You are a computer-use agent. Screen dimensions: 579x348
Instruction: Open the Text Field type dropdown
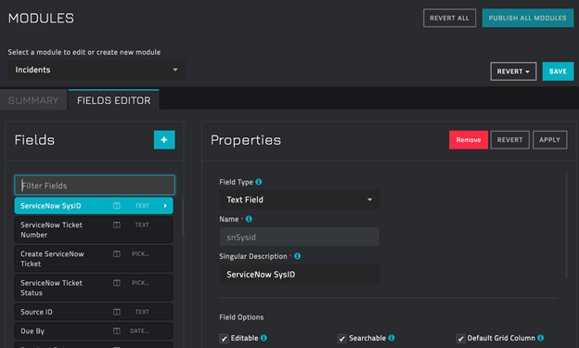pyautogui.click(x=300, y=200)
